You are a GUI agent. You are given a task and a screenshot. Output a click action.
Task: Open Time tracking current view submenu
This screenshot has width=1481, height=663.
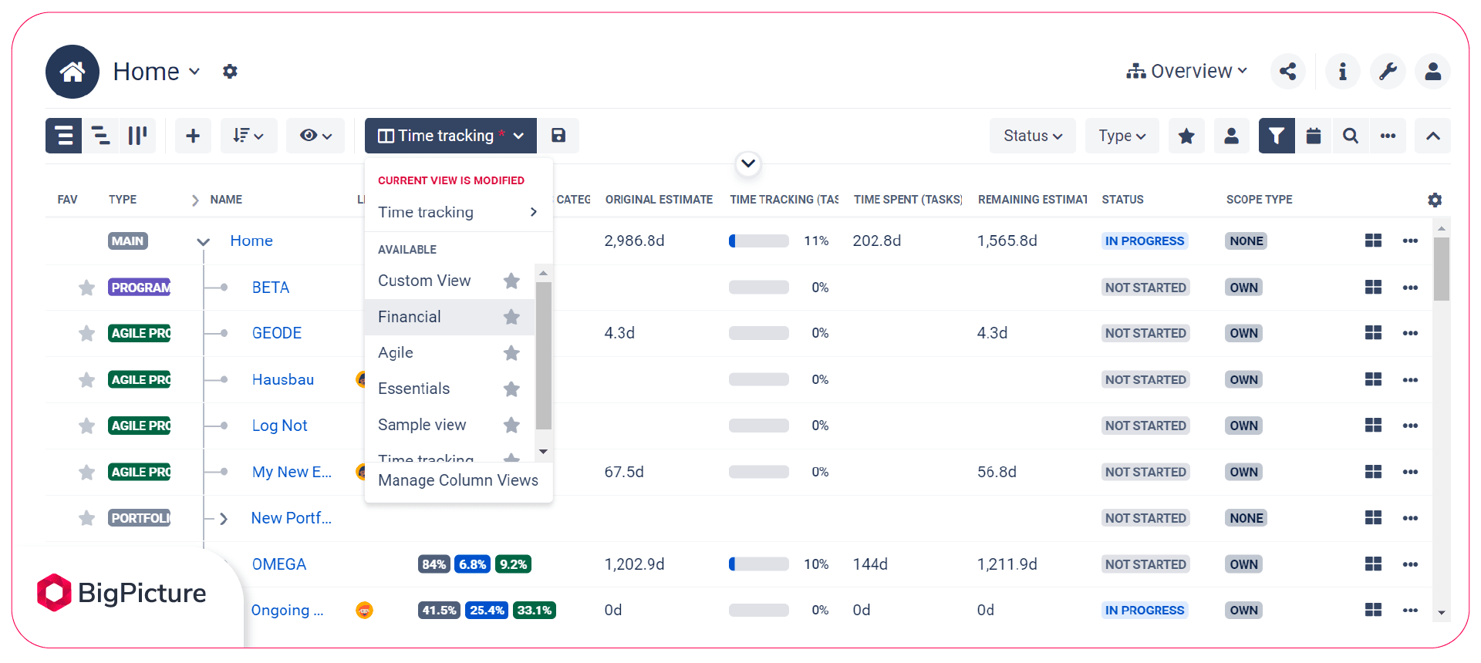coord(458,212)
